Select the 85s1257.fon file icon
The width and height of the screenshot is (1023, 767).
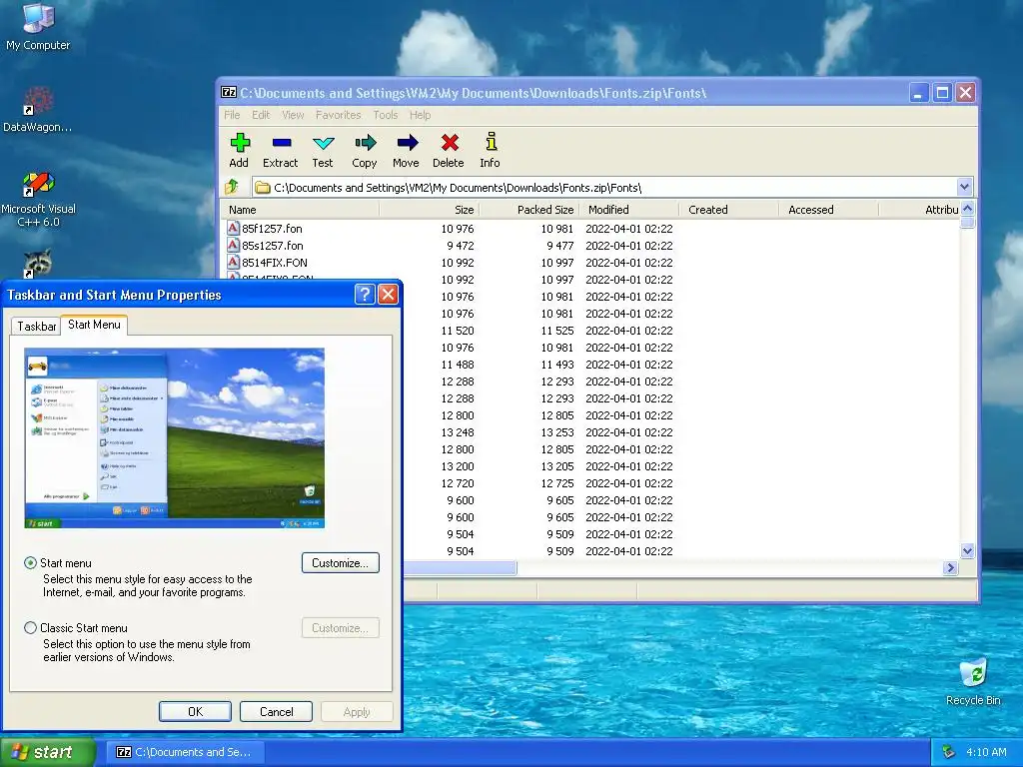tap(233, 246)
